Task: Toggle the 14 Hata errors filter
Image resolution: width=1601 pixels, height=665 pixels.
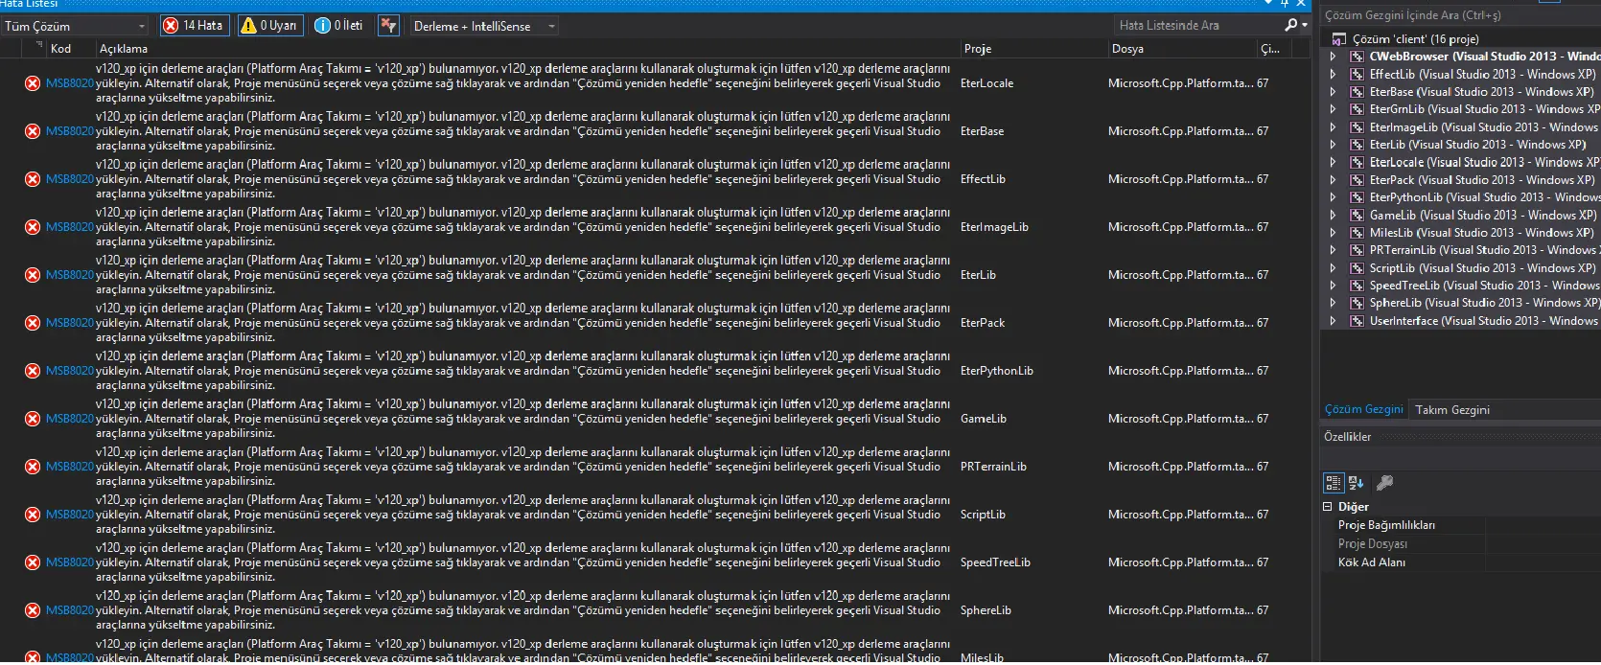Action: pos(194,26)
